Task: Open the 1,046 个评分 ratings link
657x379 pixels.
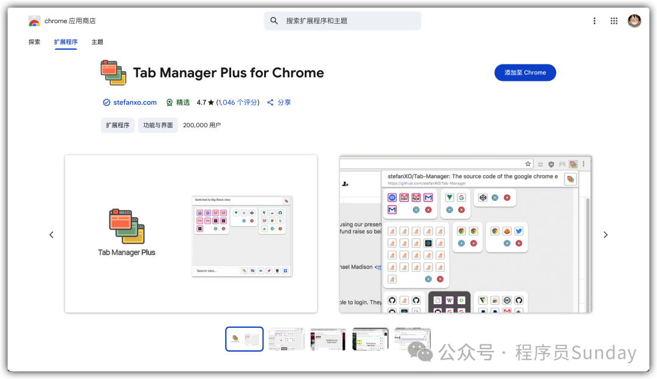Action: point(238,102)
